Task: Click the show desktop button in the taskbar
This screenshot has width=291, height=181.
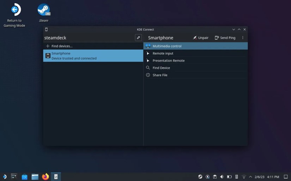Action: click(286, 177)
